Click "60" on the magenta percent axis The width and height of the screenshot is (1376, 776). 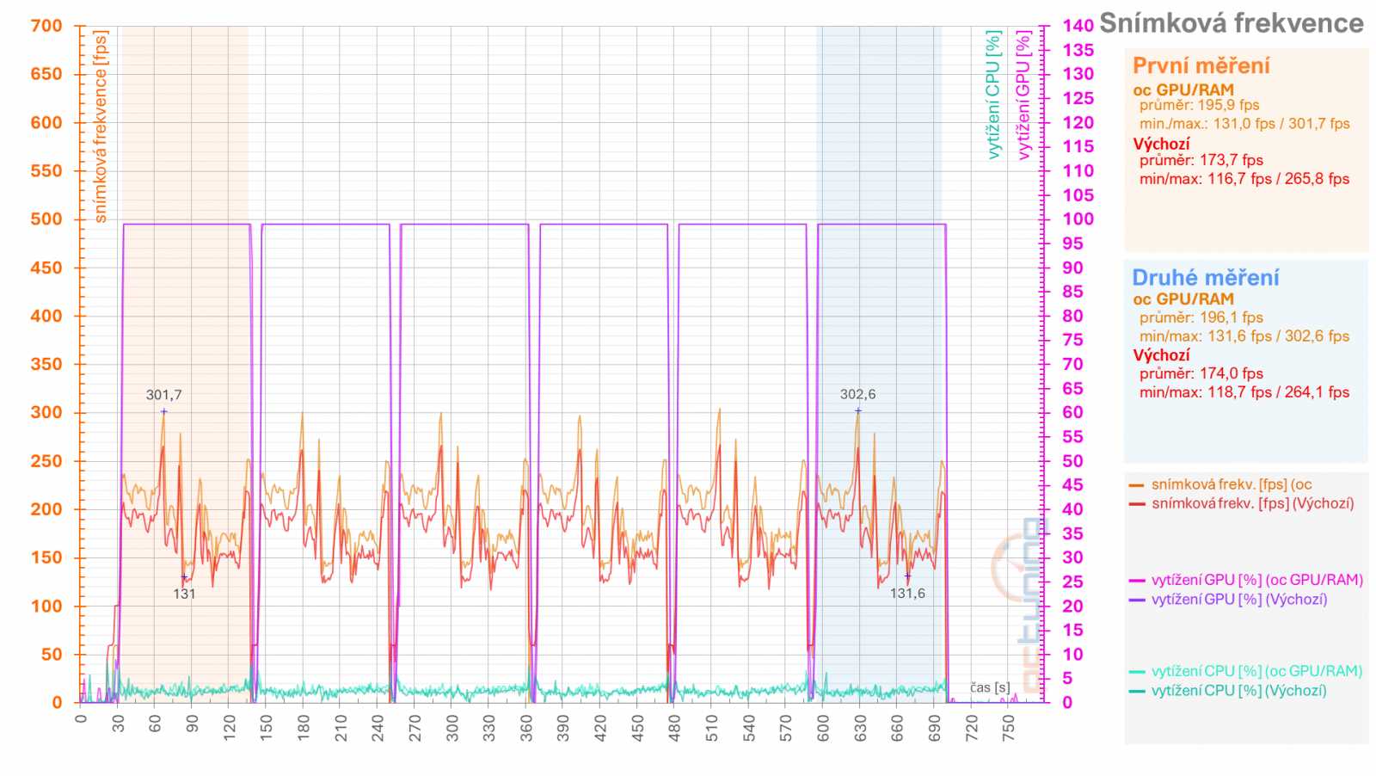pyautogui.click(x=1072, y=412)
